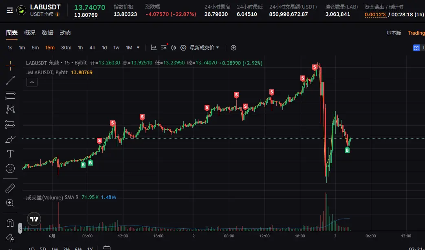Viewport: 425px width, 250px height.
Task: Open the info icon next to USDT永续
Action: tap(57, 14)
